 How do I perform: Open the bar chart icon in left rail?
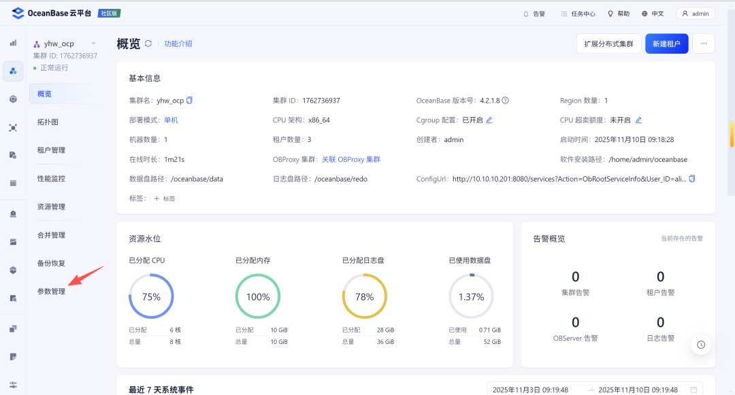tap(13, 43)
